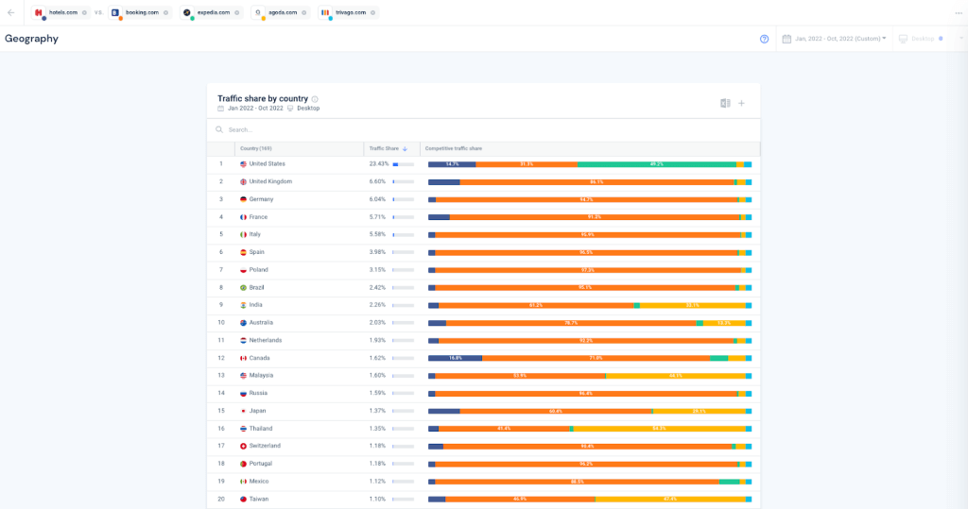Remove trivago.com from the comparison

[372, 12]
